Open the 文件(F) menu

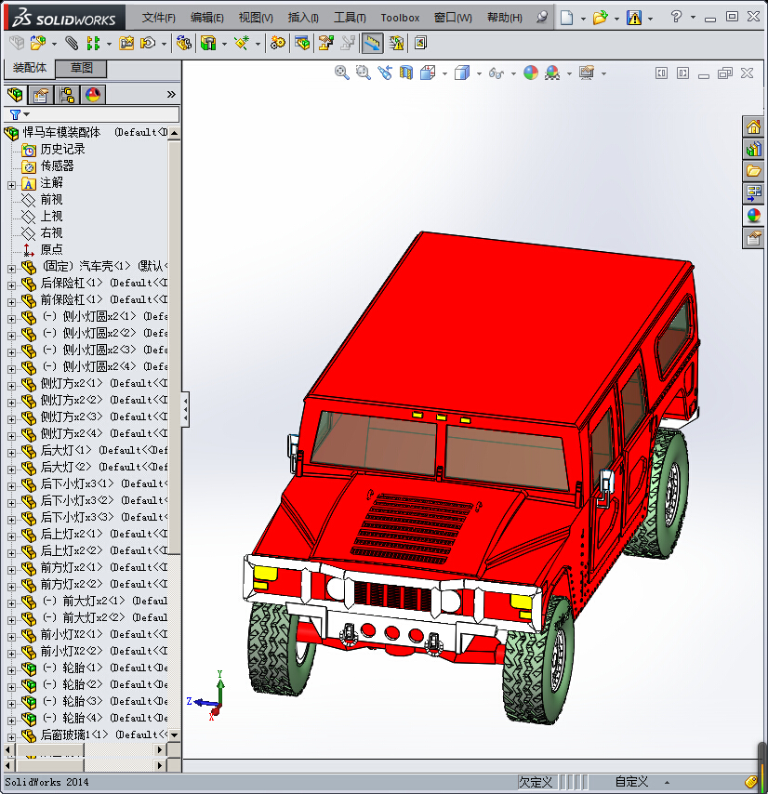(158, 18)
